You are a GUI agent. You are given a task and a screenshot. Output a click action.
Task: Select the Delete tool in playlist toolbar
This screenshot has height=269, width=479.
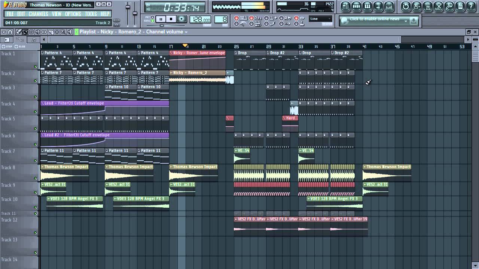tap(31, 32)
